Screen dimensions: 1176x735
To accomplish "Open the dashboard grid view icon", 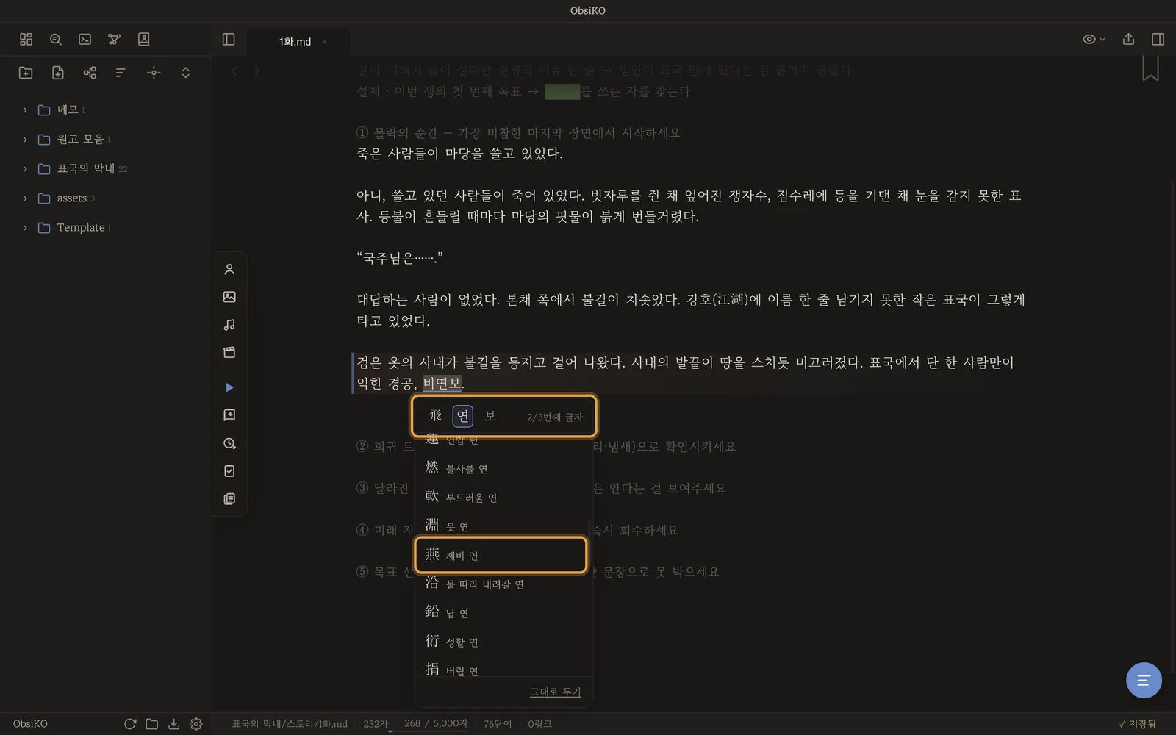I will (x=26, y=39).
